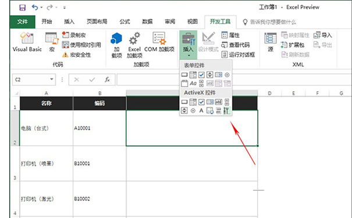Click the 宏安全性 warning button
The image size is (352, 218).
[77, 55]
